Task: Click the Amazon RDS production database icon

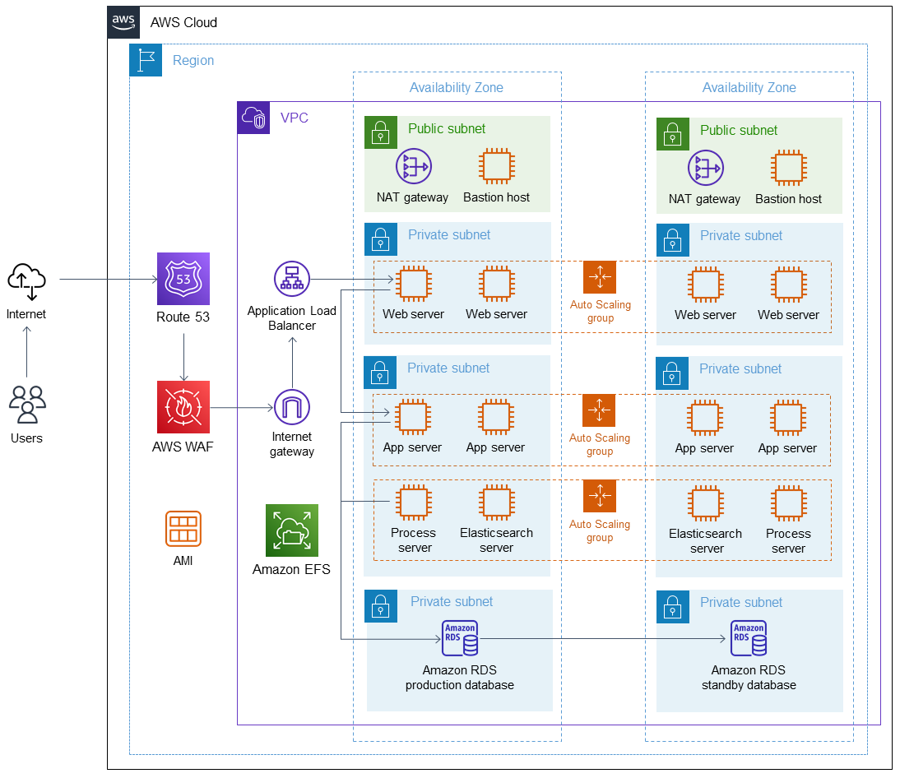Action: [460, 637]
